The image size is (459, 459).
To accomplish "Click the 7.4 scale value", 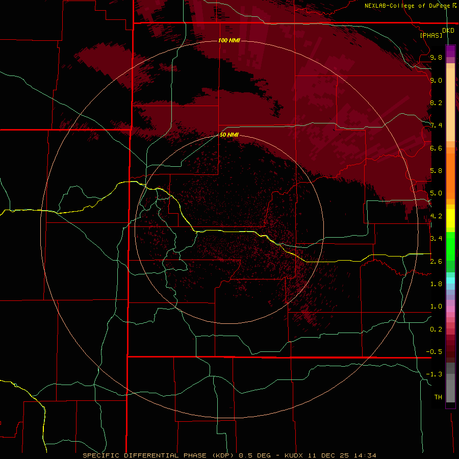I will 436,125.
